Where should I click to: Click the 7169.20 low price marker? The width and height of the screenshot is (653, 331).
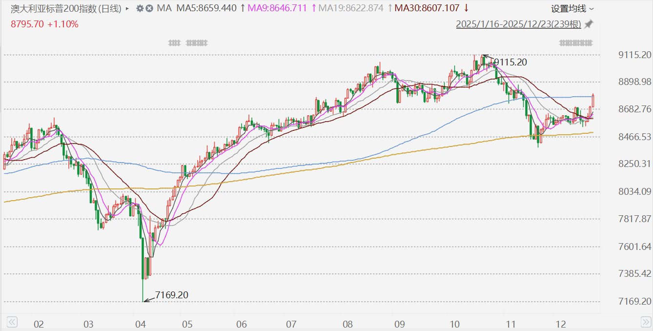tap(171, 295)
